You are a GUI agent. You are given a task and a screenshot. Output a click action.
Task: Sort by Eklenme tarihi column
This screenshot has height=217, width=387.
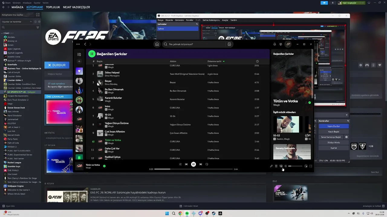click(216, 61)
